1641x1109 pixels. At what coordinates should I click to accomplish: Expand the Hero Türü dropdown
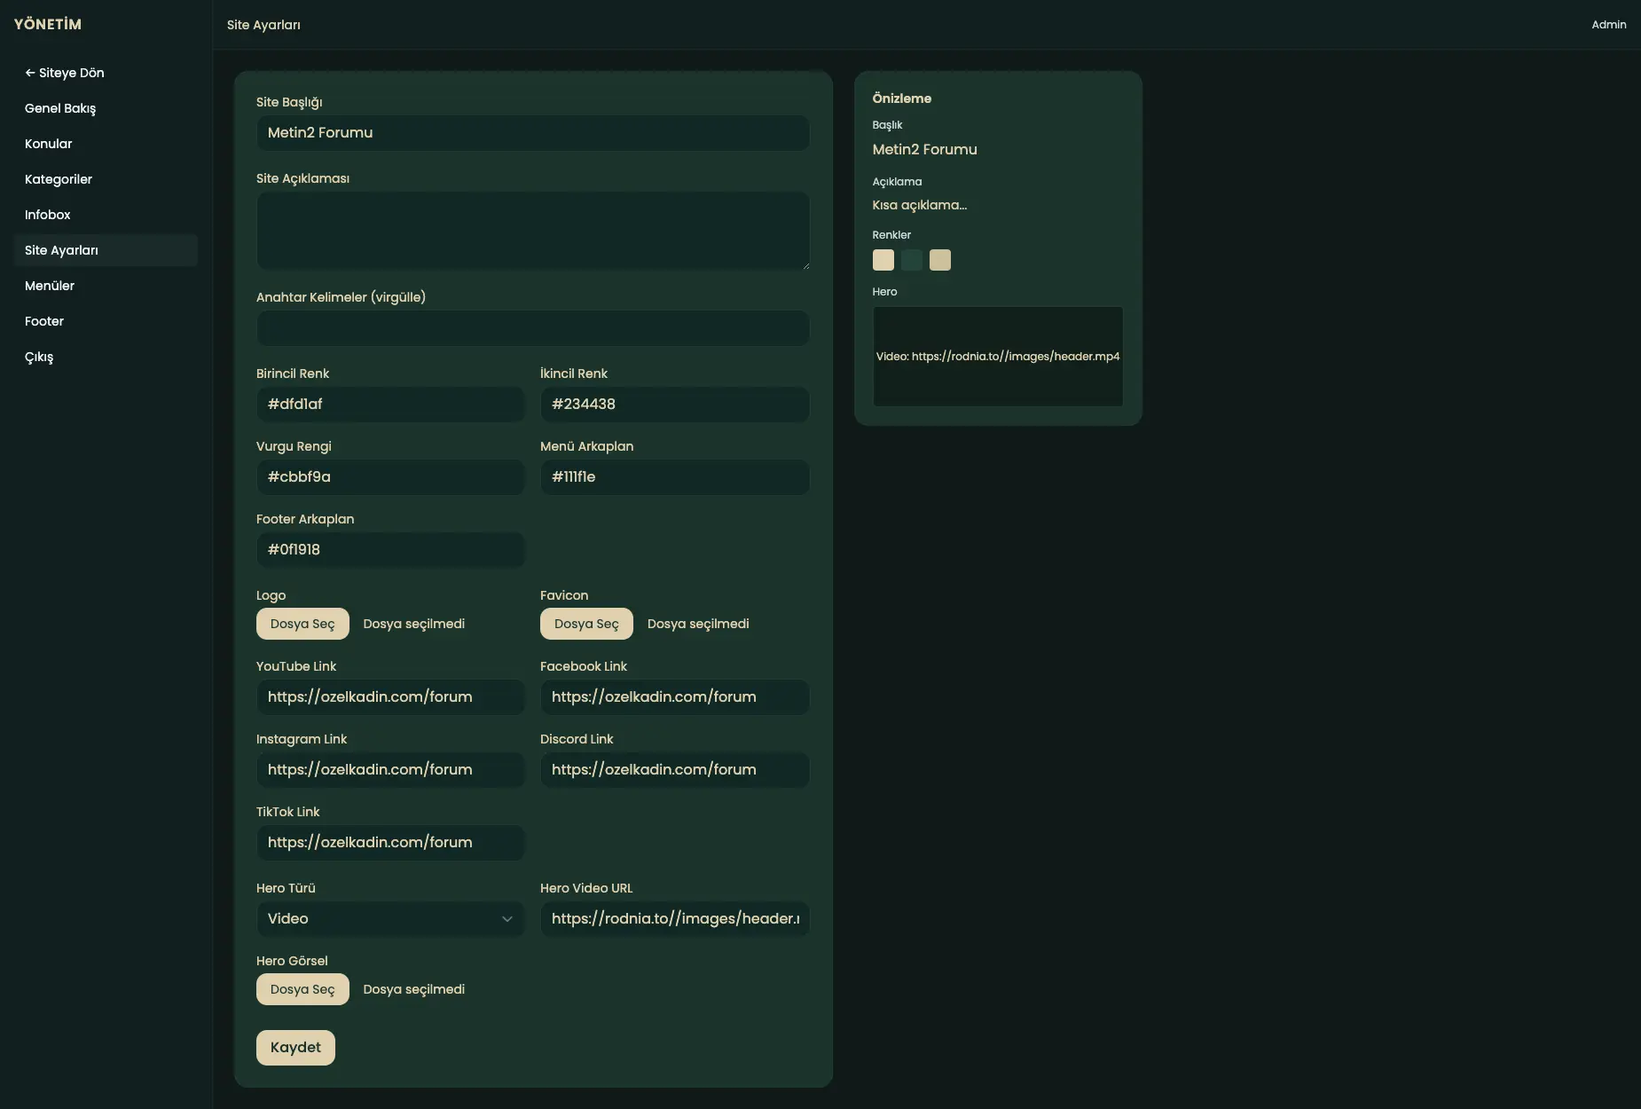coord(390,918)
